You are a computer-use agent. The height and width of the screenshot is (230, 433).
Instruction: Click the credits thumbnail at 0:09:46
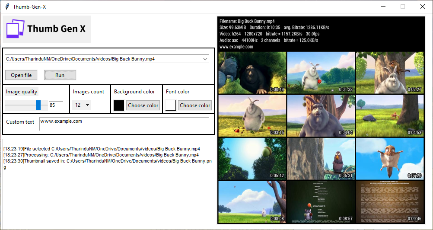(x=390, y=202)
